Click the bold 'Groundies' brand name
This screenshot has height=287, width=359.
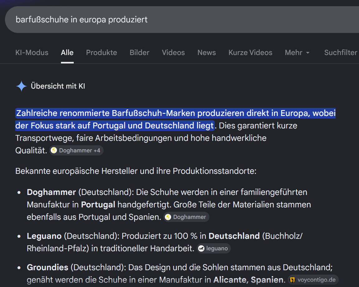click(47, 267)
